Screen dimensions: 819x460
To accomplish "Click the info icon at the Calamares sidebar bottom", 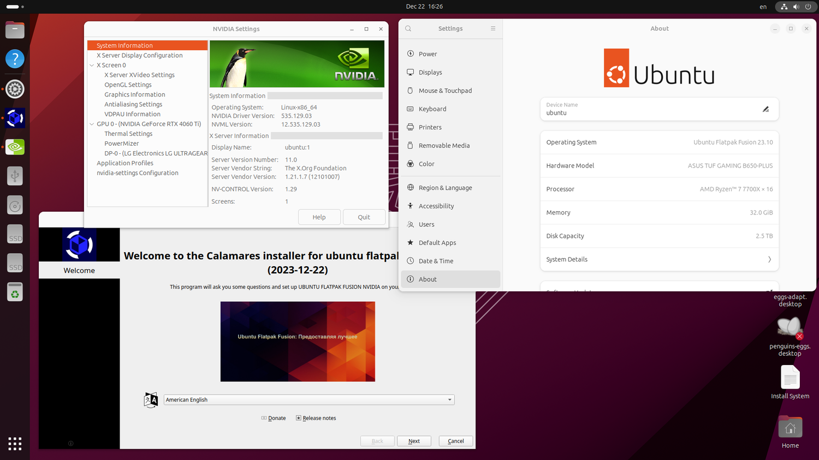I will coord(71,444).
